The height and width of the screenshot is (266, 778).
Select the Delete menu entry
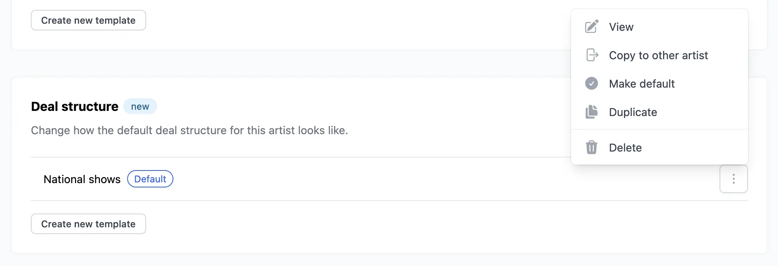(x=625, y=148)
